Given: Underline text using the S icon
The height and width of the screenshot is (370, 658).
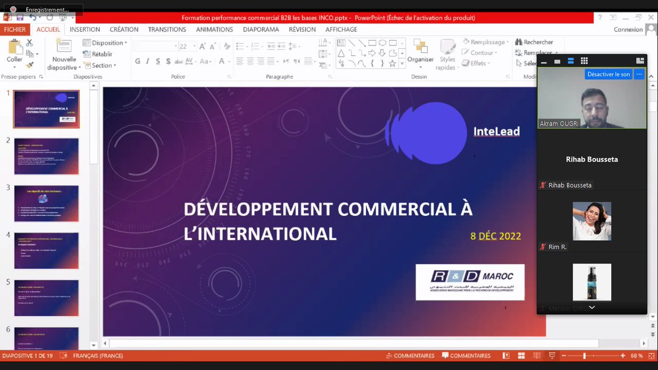Looking at the screenshot, I should pyautogui.click(x=159, y=62).
